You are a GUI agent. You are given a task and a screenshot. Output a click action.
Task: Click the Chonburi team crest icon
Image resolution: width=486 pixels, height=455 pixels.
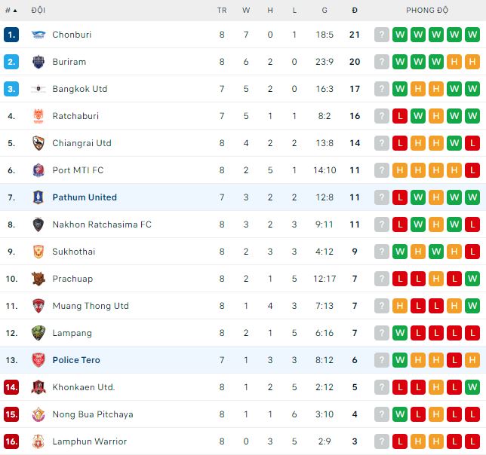(x=38, y=35)
